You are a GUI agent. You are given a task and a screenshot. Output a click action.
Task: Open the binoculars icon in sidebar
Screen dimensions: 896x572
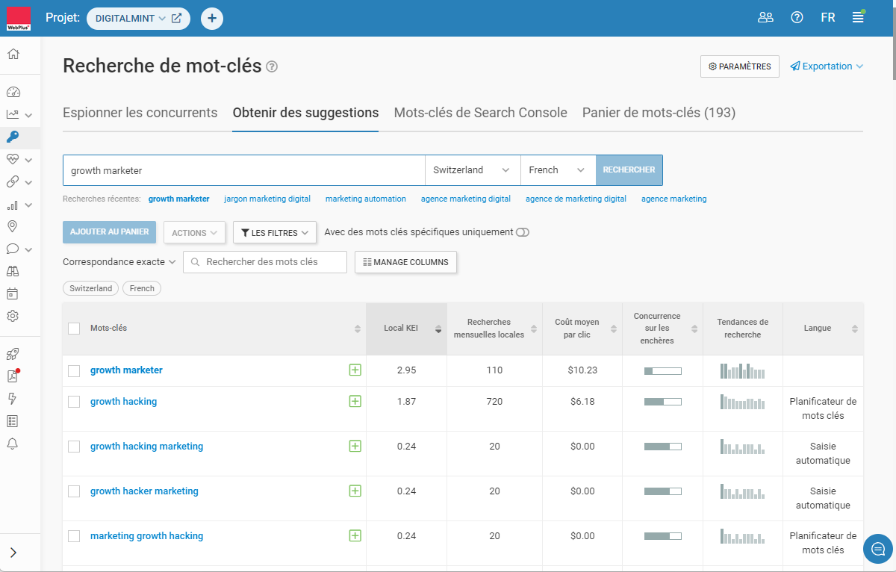[13, 271]
